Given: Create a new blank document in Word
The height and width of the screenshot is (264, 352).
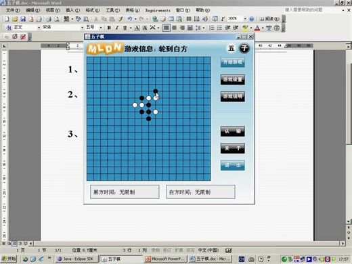Looking at the screenshot, I should [x=7, y=19].
